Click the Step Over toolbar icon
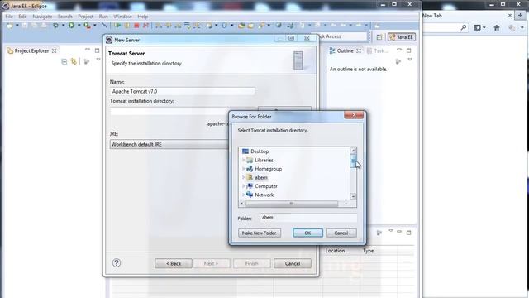Image resolution: width=529 pixels, height=298 pixels. coord(168,26)
